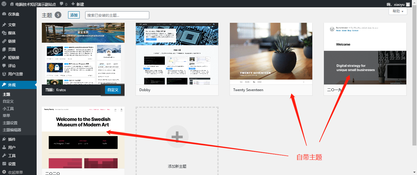Click 添加新主题 label

[x=177, y=166]
